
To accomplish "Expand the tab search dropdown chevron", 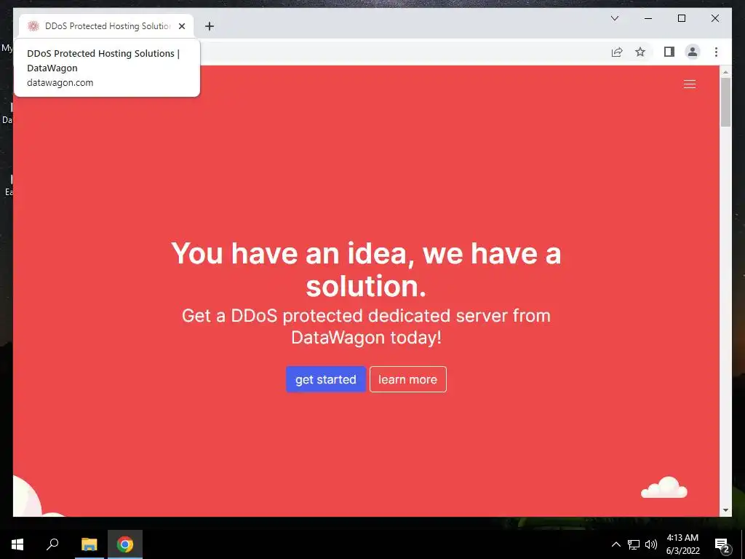I will pos(614,18).
